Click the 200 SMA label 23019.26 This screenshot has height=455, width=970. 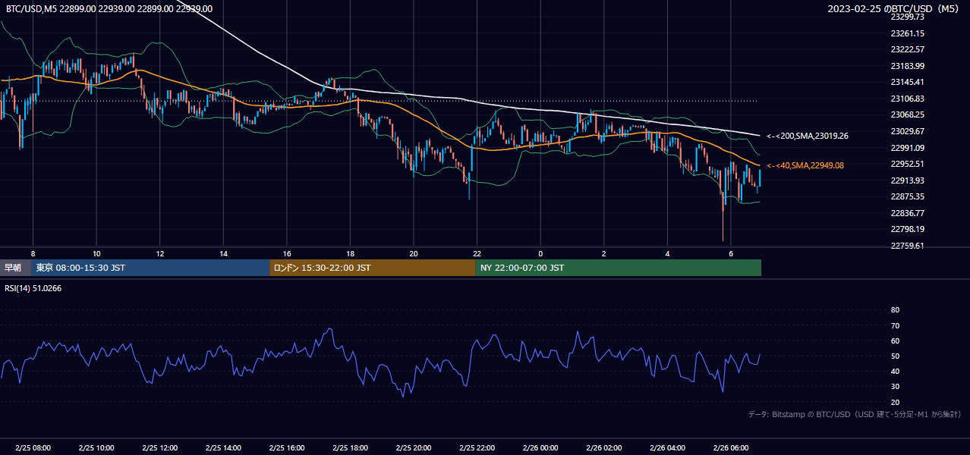[808, 136]
